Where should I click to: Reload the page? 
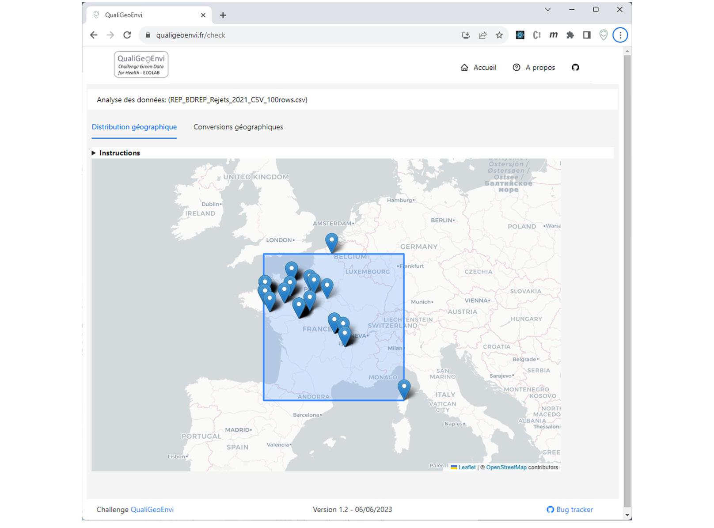pyautogui.click(x=127, y=35)
